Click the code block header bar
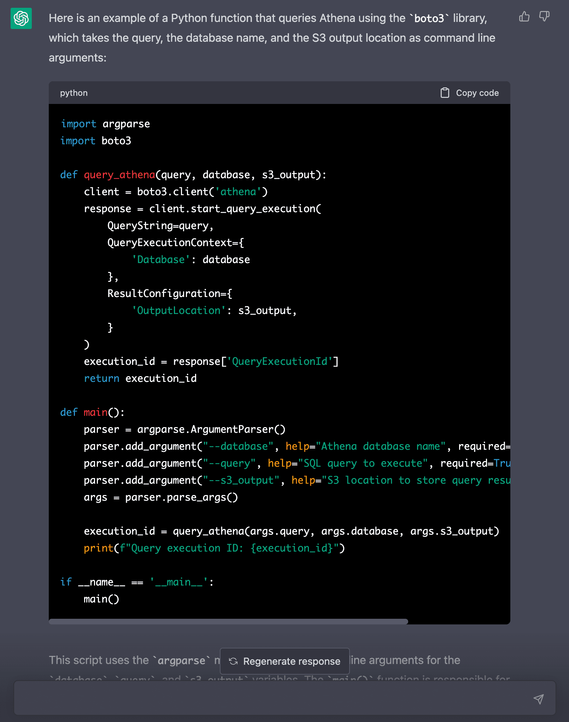The height and width of the screenshot is (722, 569). [279, 93]
